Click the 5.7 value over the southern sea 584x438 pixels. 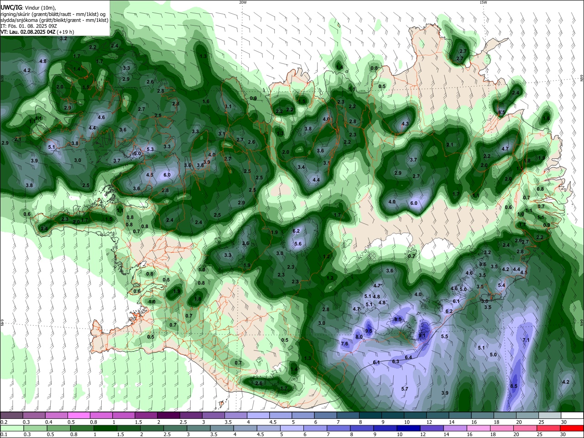click(404, 389)
